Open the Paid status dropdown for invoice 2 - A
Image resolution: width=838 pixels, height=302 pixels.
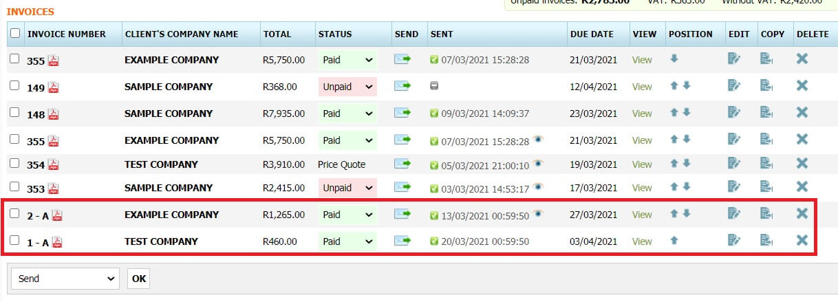(347, 215)
